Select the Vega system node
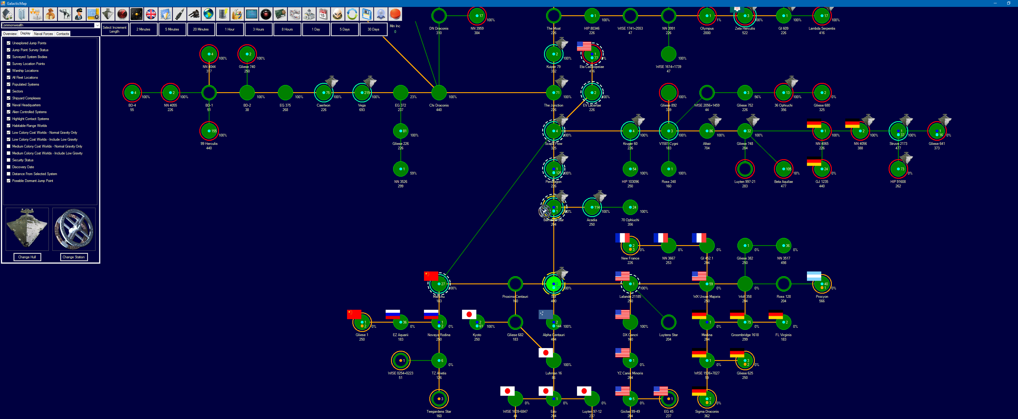This screenshot has height=419, width=1018. 362,93
